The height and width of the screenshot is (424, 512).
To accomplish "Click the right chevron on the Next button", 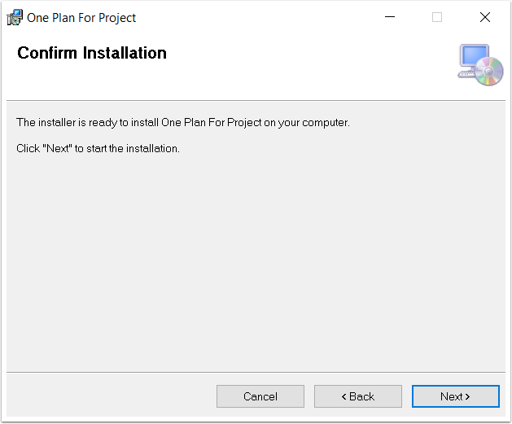I will pyautogui.click(x=467, y=396).
